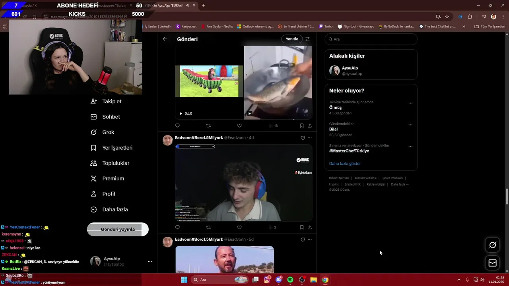Open Takip et in the sidebar
Screen dimensions: 509x286
pos(106,101)
